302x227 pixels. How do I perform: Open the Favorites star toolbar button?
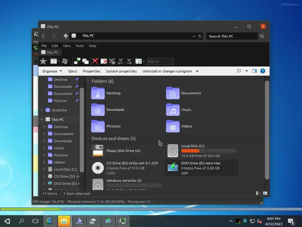[43, 61]
